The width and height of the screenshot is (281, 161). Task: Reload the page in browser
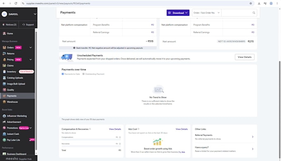(x=16, y=3)
